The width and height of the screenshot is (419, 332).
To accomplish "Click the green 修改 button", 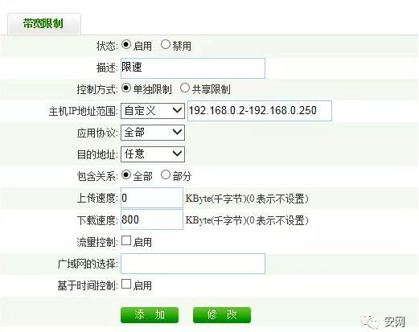I will (x=222, y=315).
